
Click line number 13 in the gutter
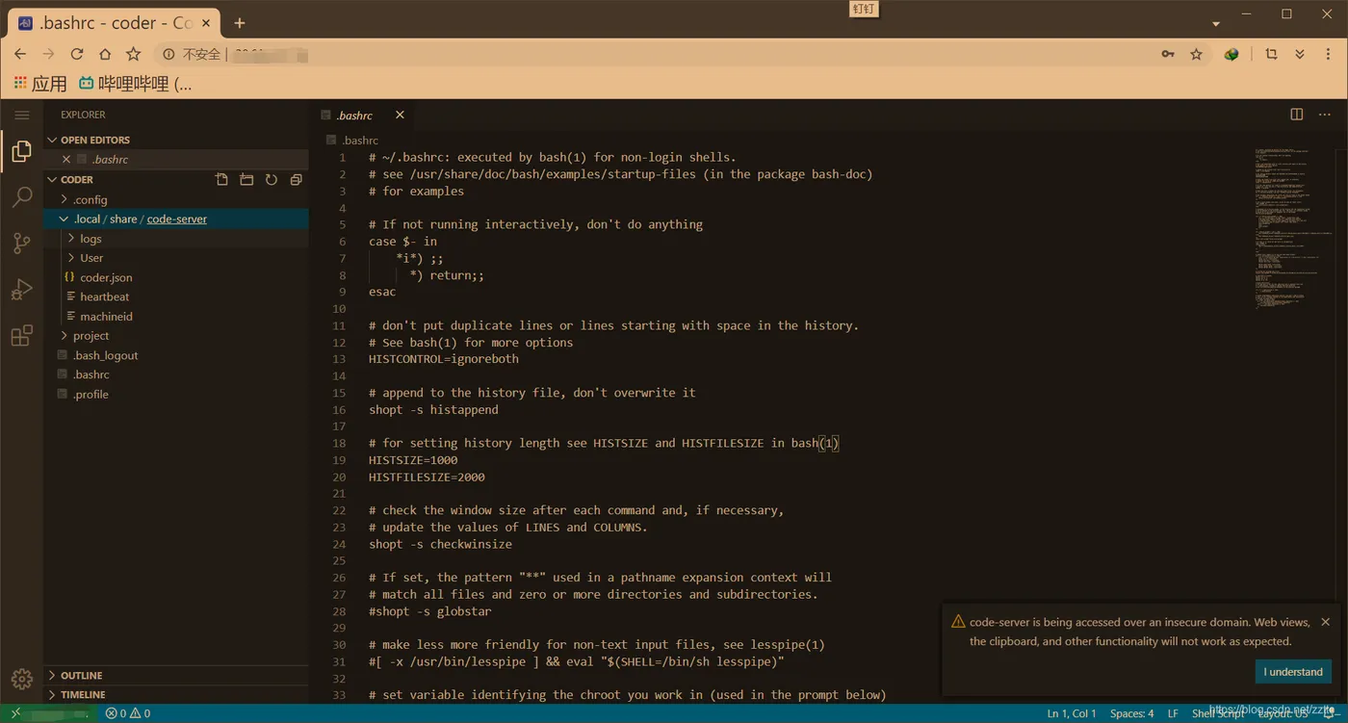pyautogui.click(x=339, y=359)
